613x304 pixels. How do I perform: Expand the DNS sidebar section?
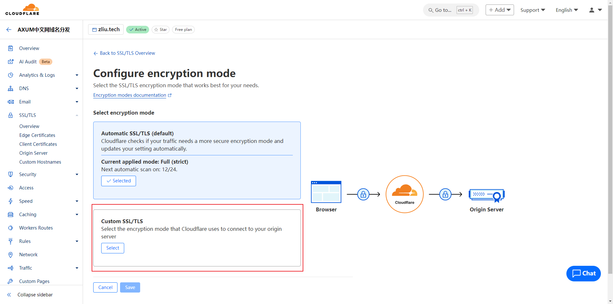[77, 88]
